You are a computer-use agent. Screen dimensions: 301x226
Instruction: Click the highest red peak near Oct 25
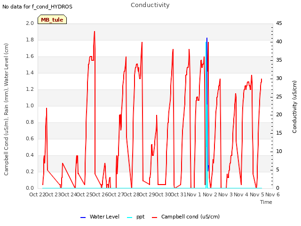coord(95,32)
